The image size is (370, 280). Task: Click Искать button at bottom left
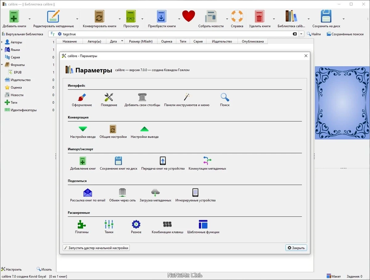tap(44, 269)
